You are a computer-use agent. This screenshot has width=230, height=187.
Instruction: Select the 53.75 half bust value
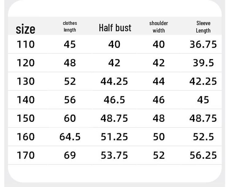click(x=114, y=155)
